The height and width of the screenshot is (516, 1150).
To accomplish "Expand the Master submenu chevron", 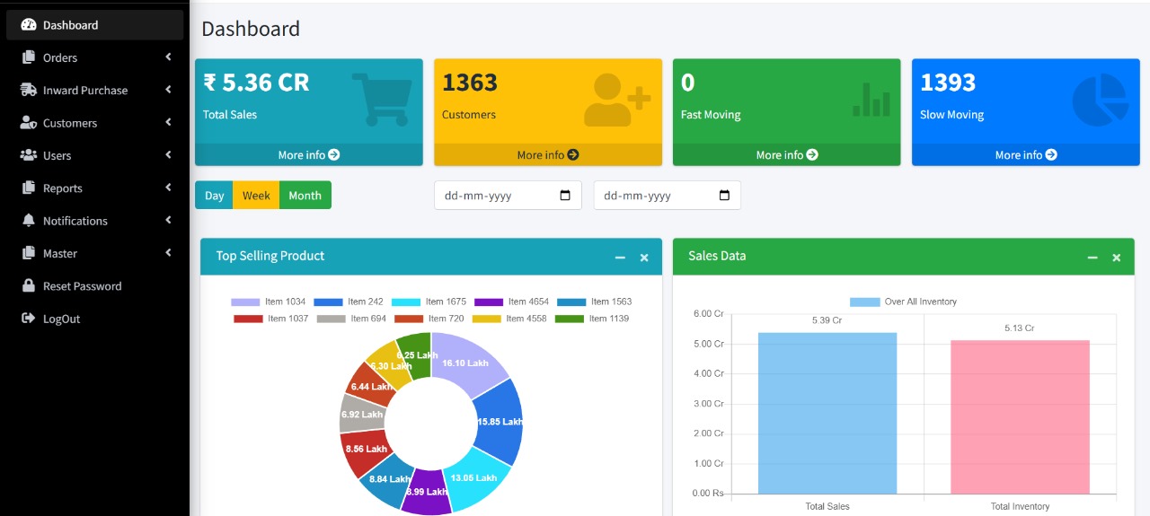I will tap(168, 253).
